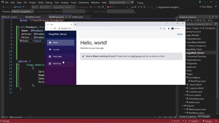Viewport: 219px width, 123px height.
Task: Open the Any CPU platform dropdown
Action: tap(46, 7)
